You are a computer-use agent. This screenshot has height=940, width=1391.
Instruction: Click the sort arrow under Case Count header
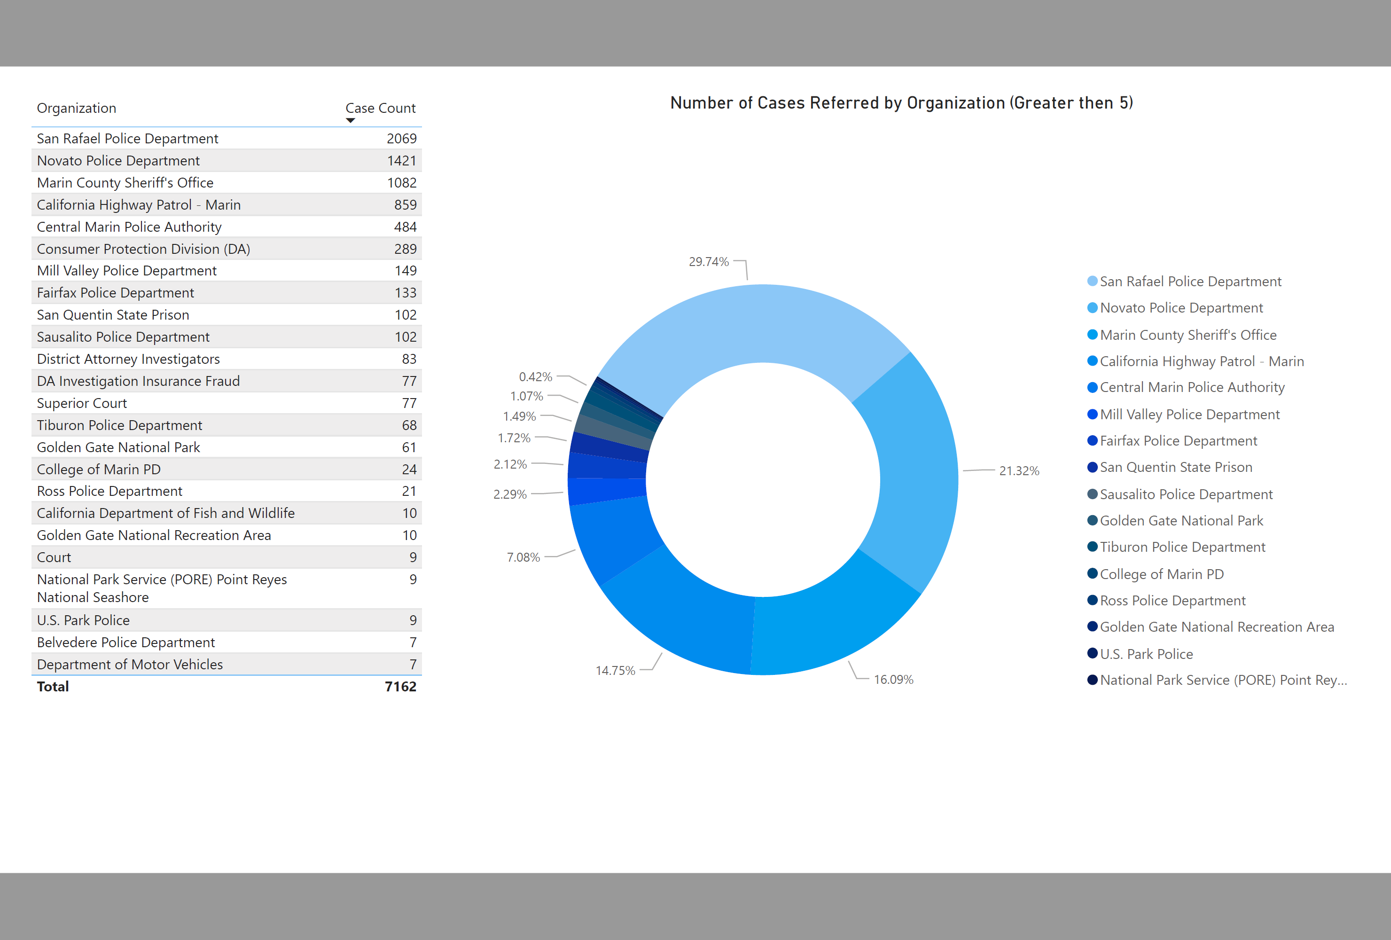point(351,120)
